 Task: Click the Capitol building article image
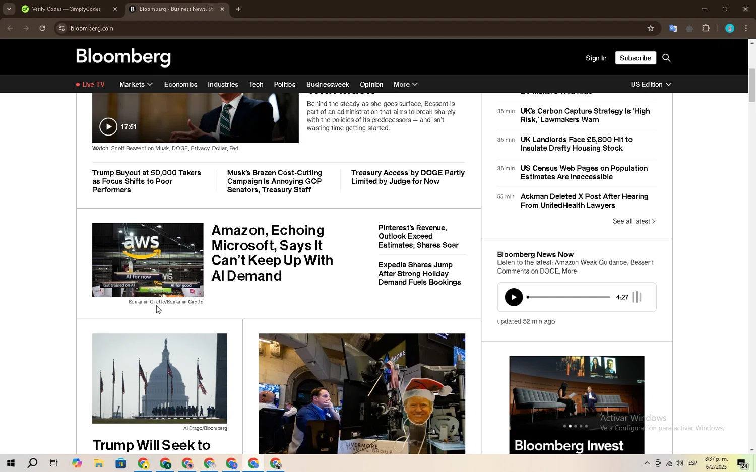pos(160,378)
